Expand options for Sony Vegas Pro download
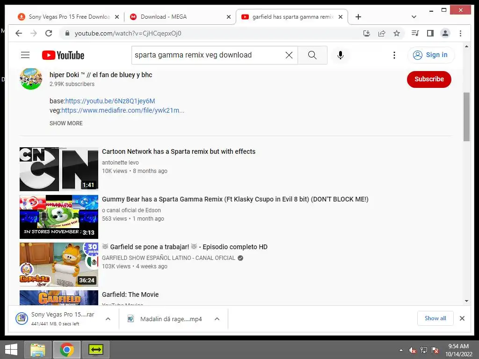 tap(108, 319)
